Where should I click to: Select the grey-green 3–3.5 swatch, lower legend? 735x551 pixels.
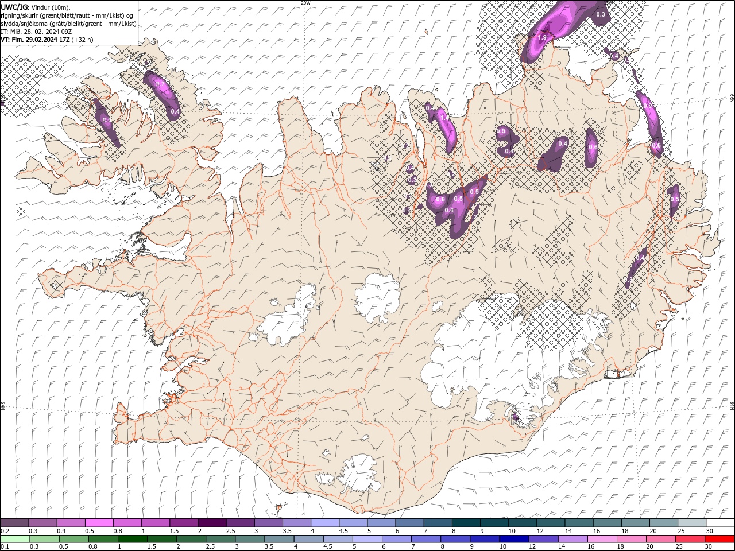point(249,539)
